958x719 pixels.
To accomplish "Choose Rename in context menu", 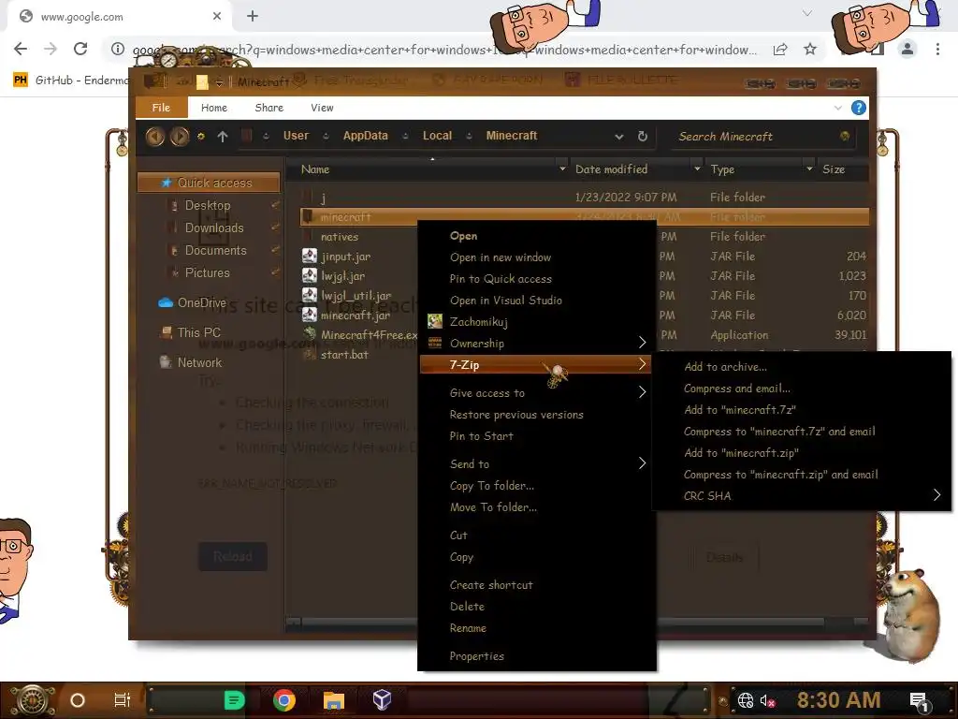I will coord(468,628).
